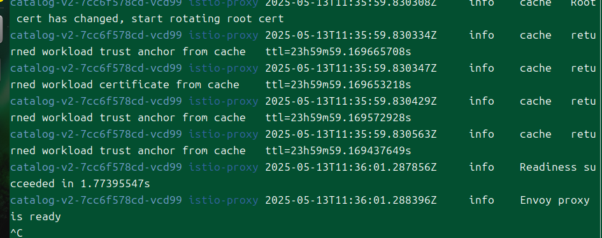Click the 'cceeded in 1.77395547s' line
Screen dimensions: 602x238
[80, 183]
